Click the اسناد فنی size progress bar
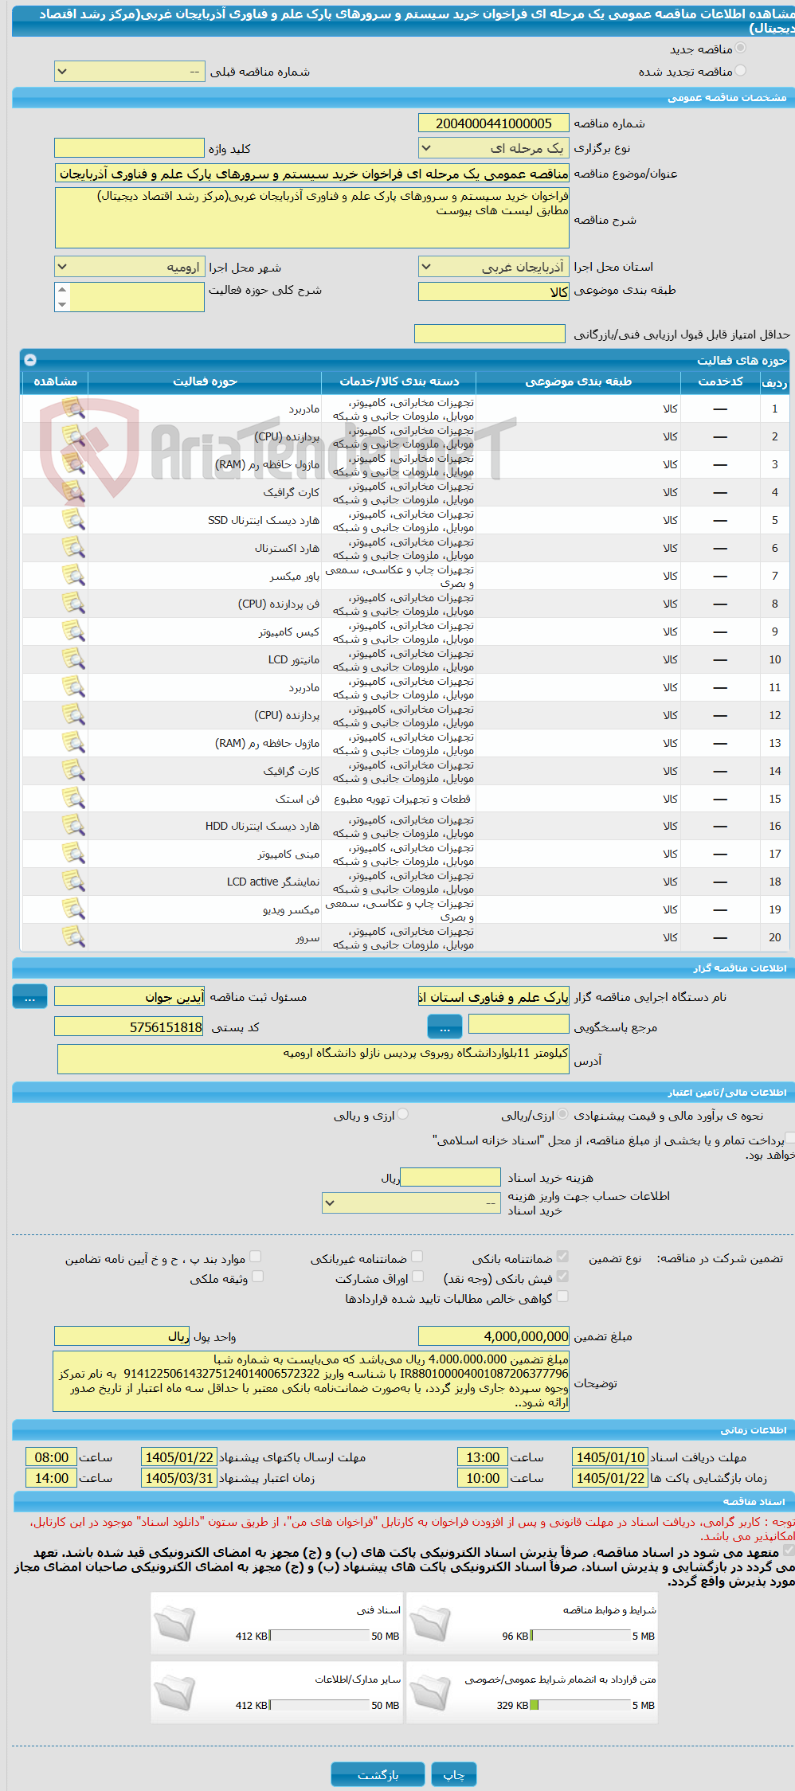 pyautogui.click(x=319, y=1636)
